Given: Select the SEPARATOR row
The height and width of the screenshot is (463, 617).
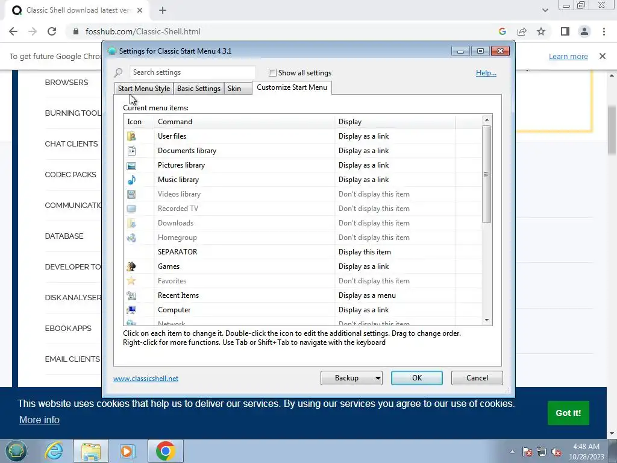Looking at the screenshot, I should point(302,252).
